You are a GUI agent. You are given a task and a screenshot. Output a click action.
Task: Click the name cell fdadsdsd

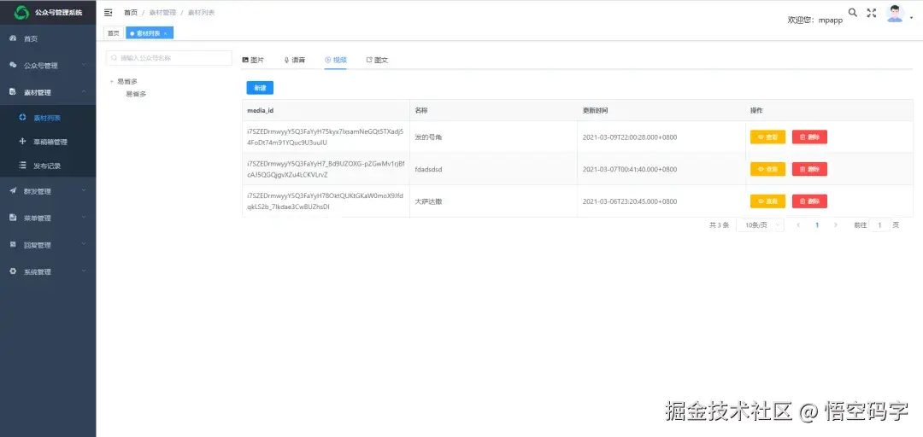pyautogui.click(x=428, y=169)
